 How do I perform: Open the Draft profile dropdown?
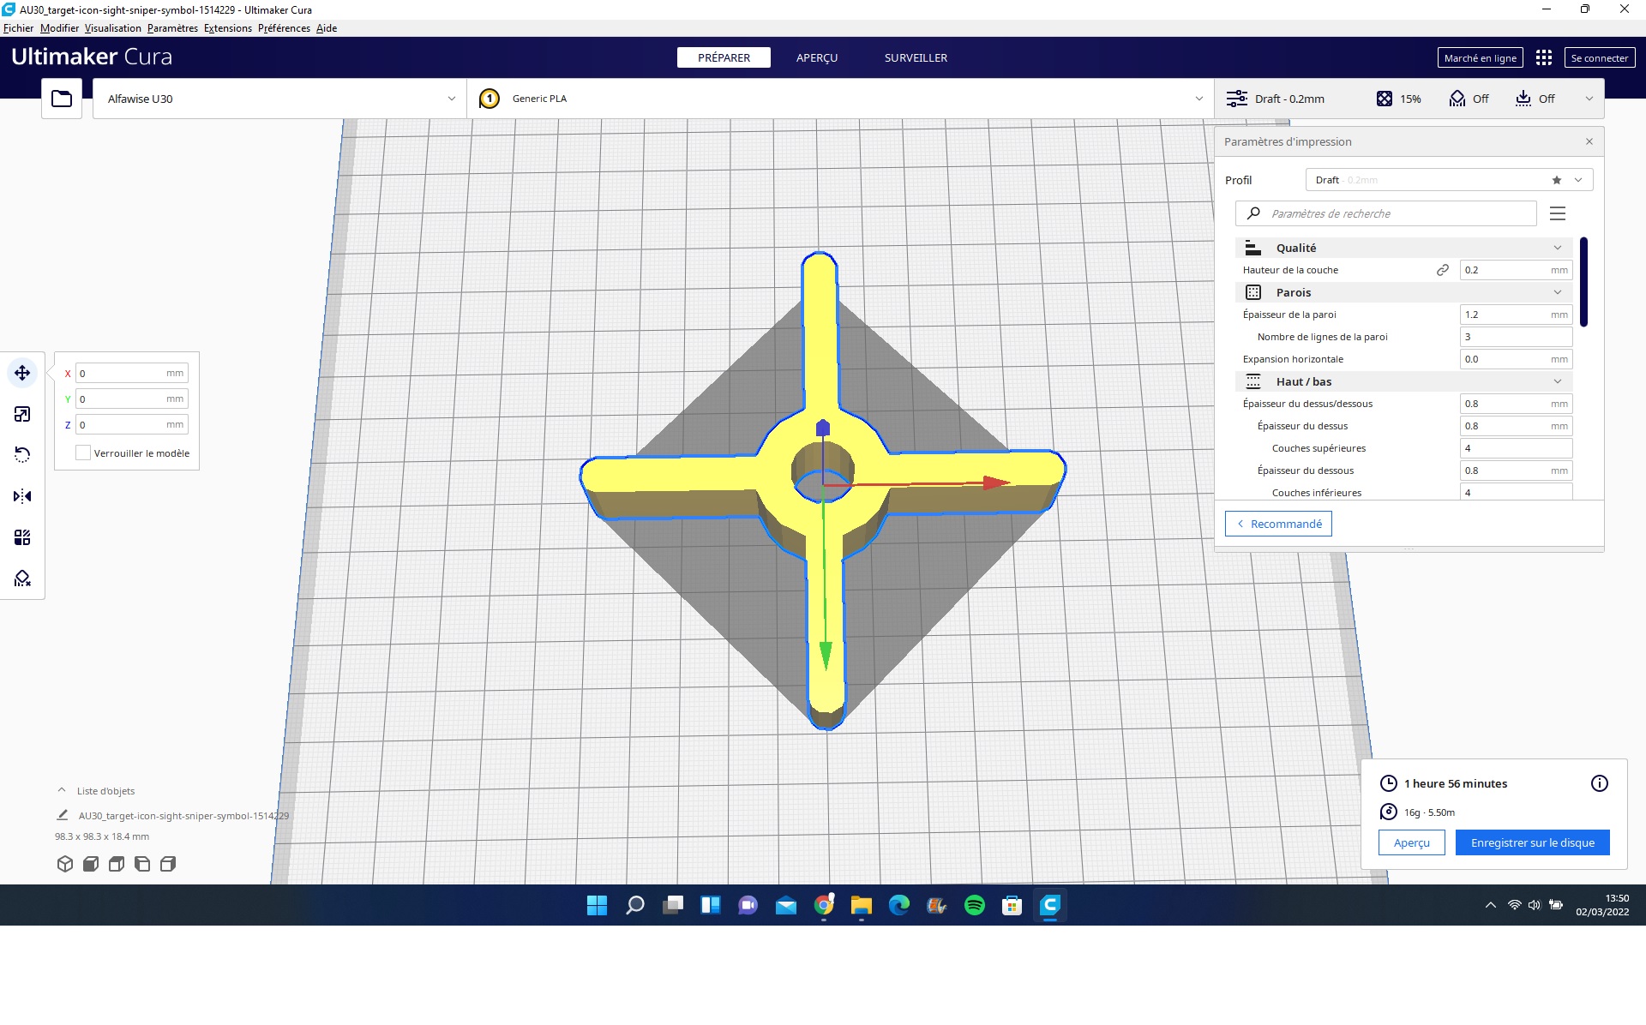(1449, 180)
